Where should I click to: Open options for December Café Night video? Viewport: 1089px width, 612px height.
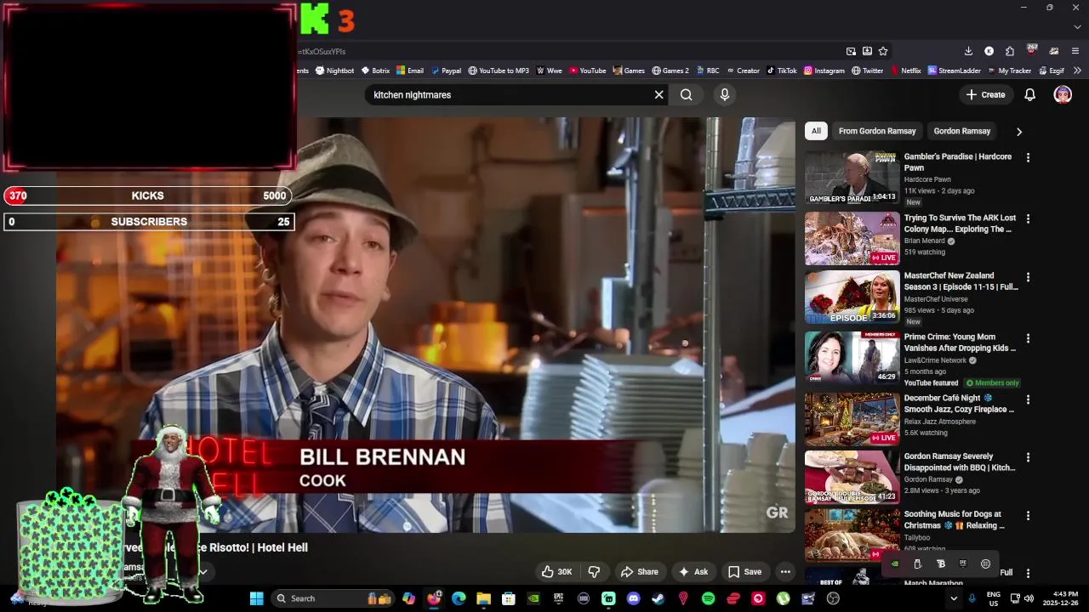1028,399
